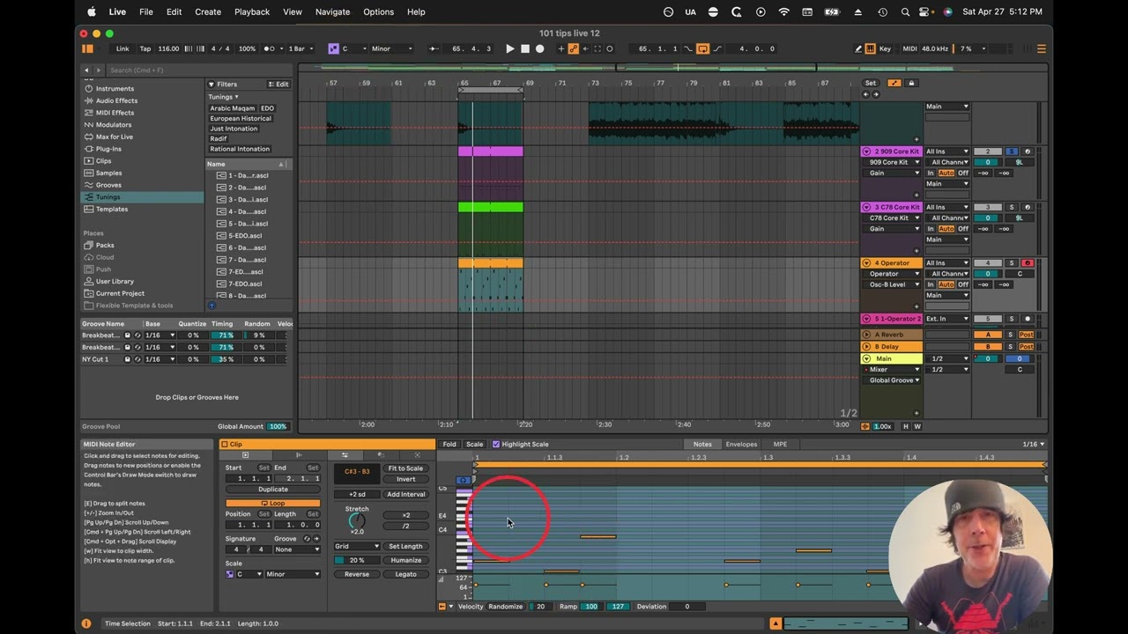Click the Fold button in the note editor

pos(449,445)
